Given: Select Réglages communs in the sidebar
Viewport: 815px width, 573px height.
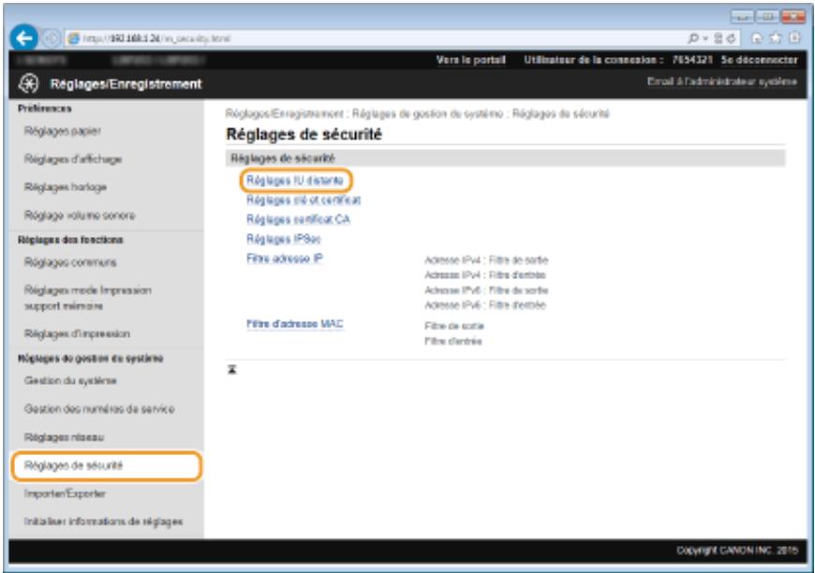Looking at the screenshot, I should point(70,262).
